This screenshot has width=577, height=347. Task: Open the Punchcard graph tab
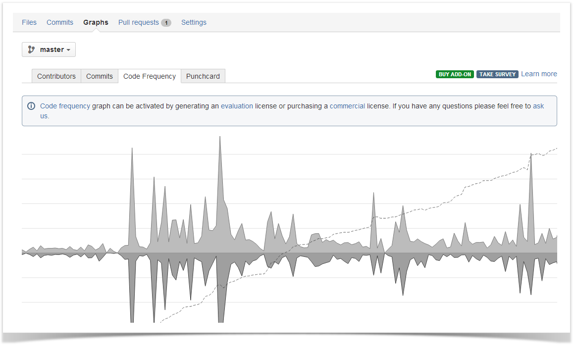[x=203, y=76]
